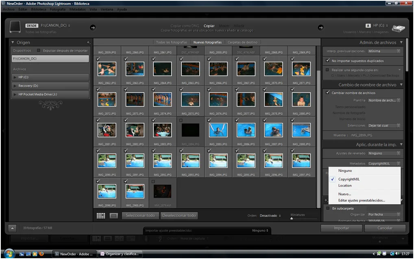Image resolution: width=414 pixels, height=259 pixels.
Task: Switch to grid view at the bottom toolbar
Action: (x=100, y=215)
